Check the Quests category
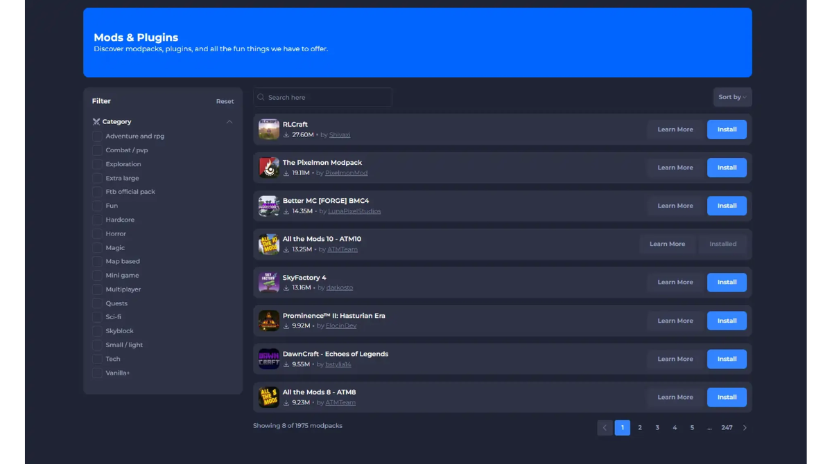 (x=97, y=303)
